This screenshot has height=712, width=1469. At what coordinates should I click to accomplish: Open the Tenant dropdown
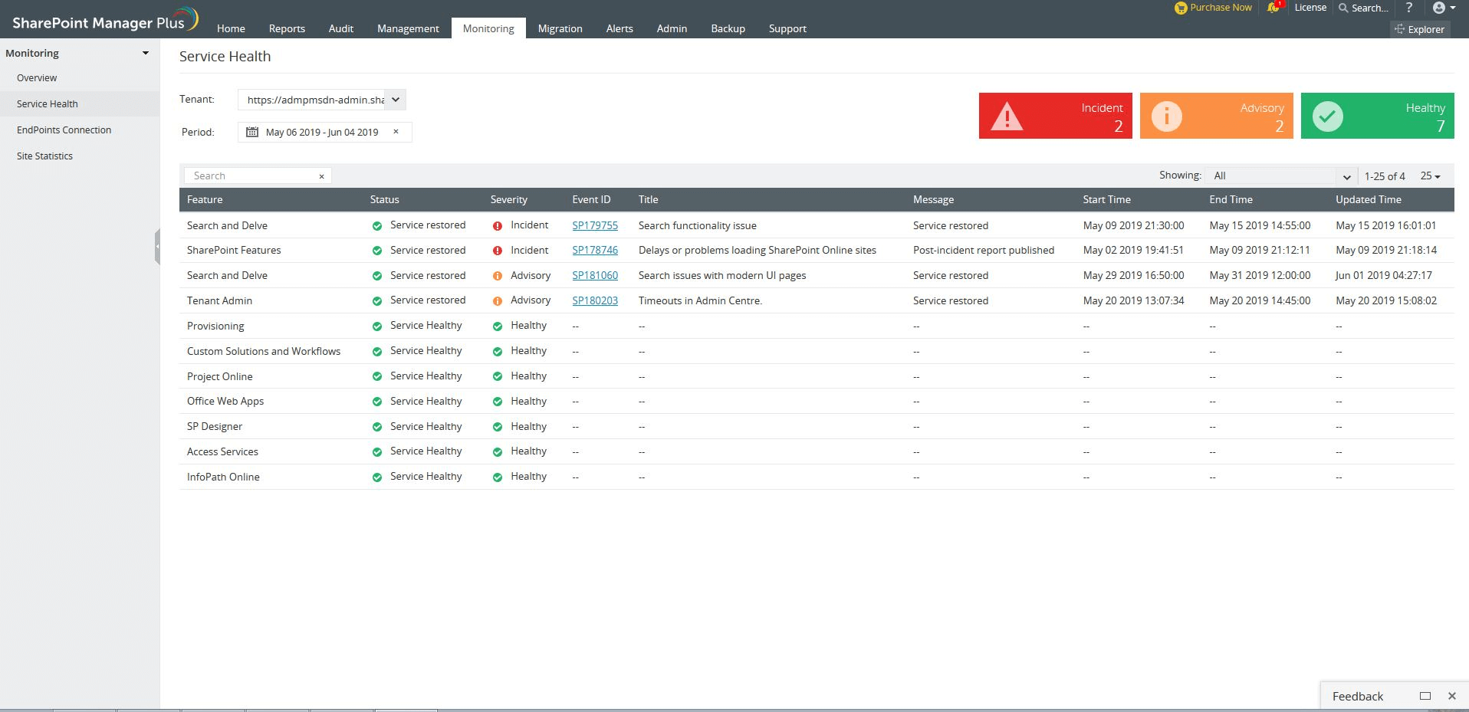[396, 100]
